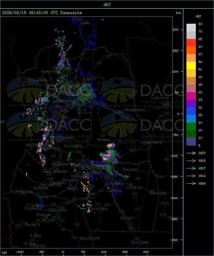The height and width of the screenshot is (256, 214).
Task: Pick the slate 5-10 dBZ legend swatch
Action: point(191,142)
